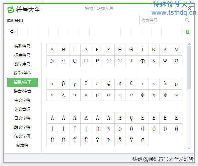Image resolution: width=198 pixels, height=166 pixels.
Task: Insert lowercase Greek φ symbol
Action: 143,95
